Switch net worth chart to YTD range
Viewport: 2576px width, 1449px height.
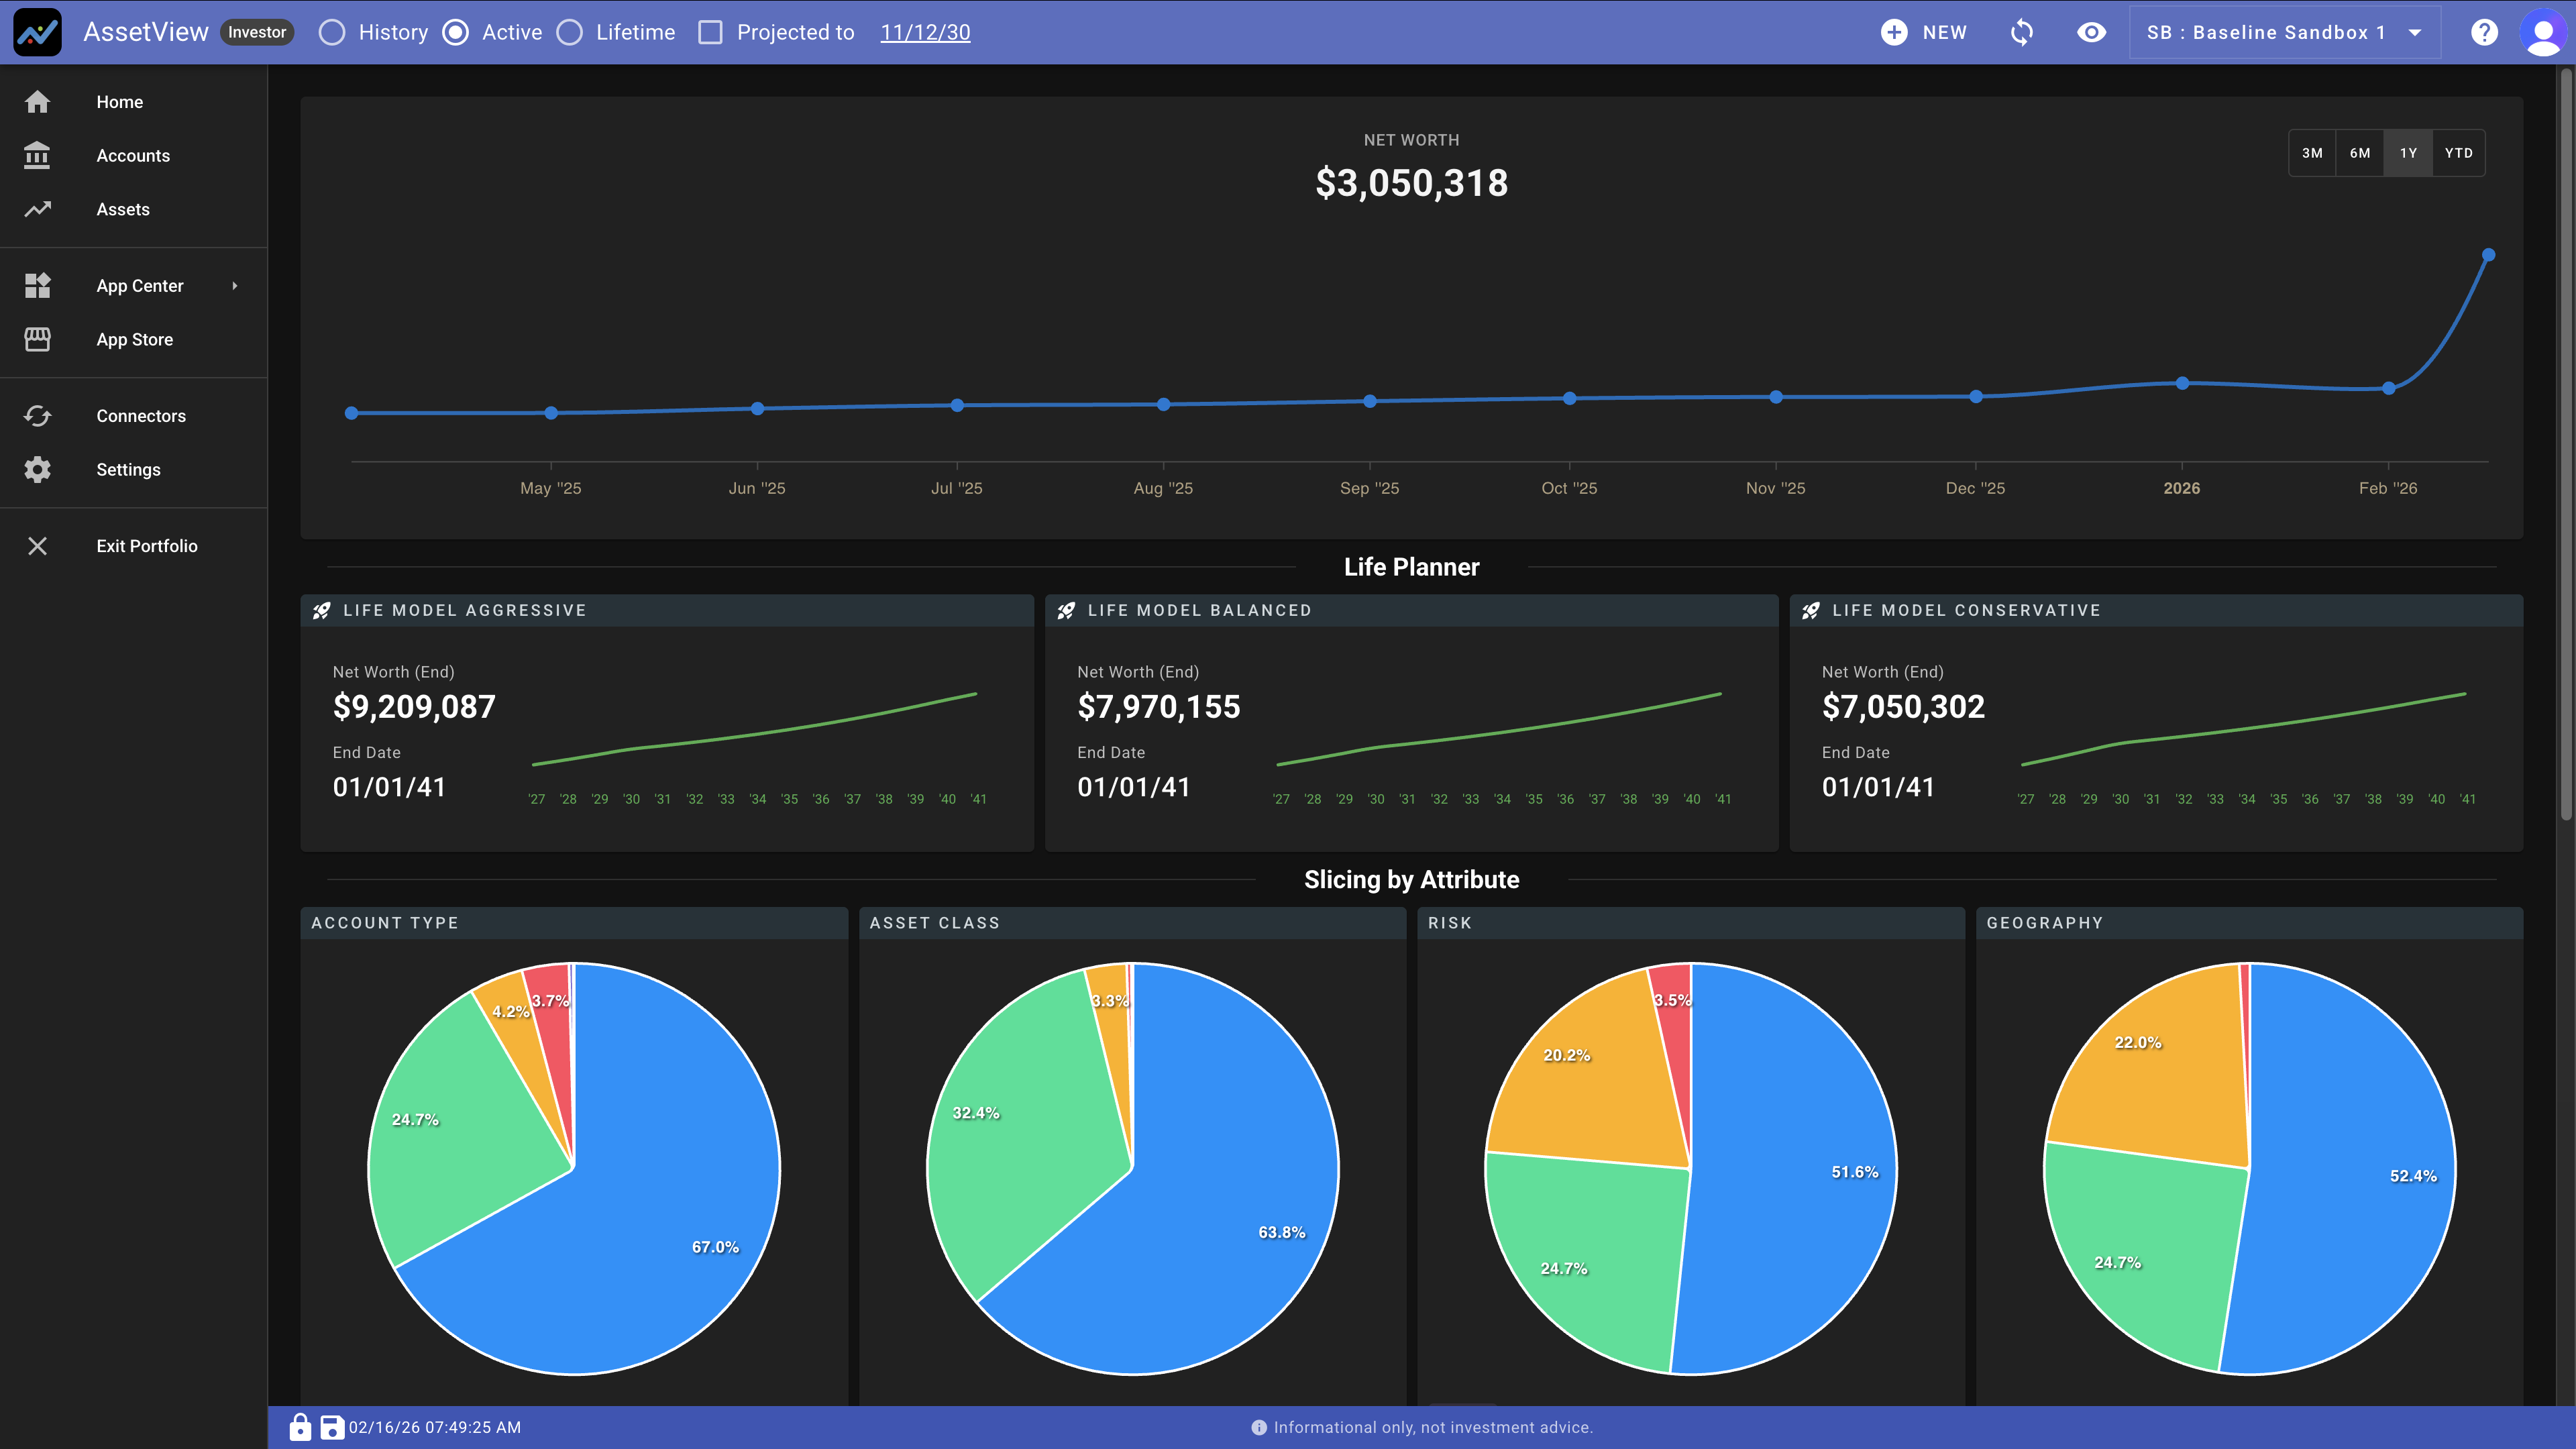(2458, 153)
